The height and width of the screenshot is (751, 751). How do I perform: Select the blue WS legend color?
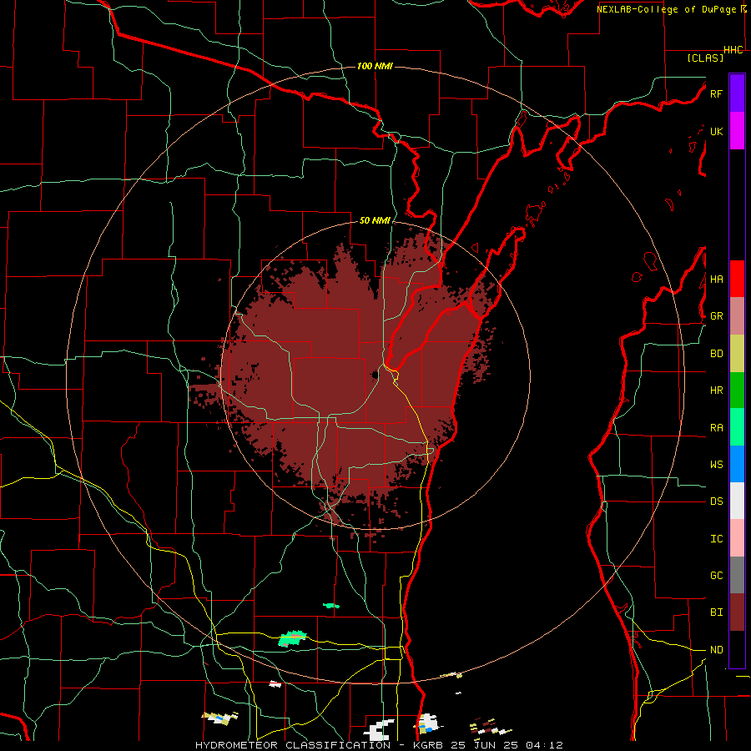click(737, 464)
